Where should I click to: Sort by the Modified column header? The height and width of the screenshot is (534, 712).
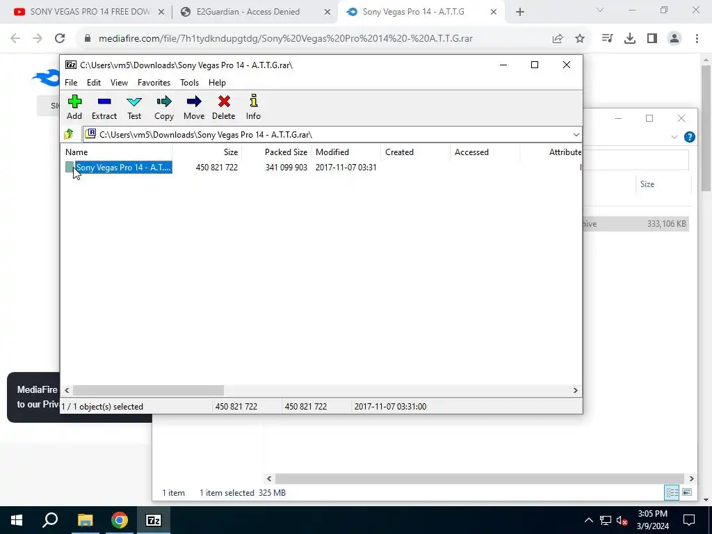[x=346, y=152]
